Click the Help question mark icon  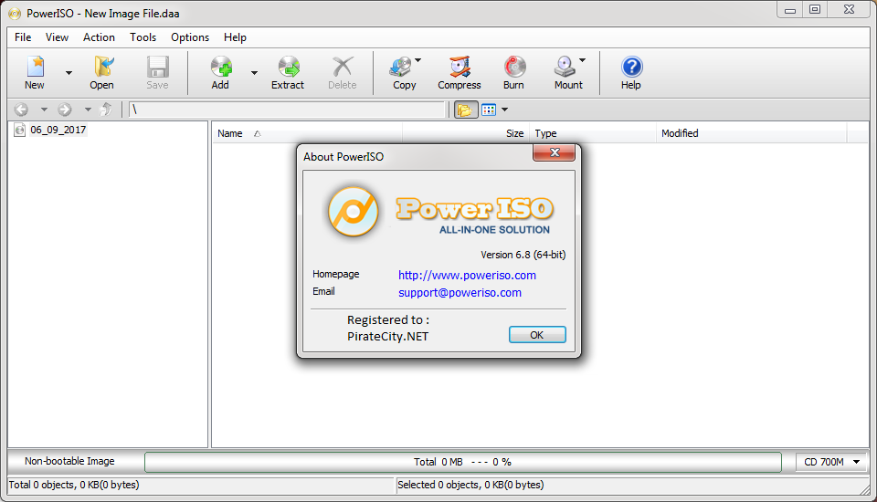(x=631, y=67)
